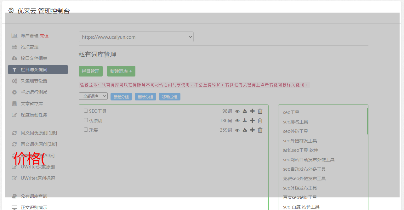This screenshot has width=404, height=210.
Task: Click the eye icon for SEO工具 row
Action: pyautogui.click(x=237, y=111)
